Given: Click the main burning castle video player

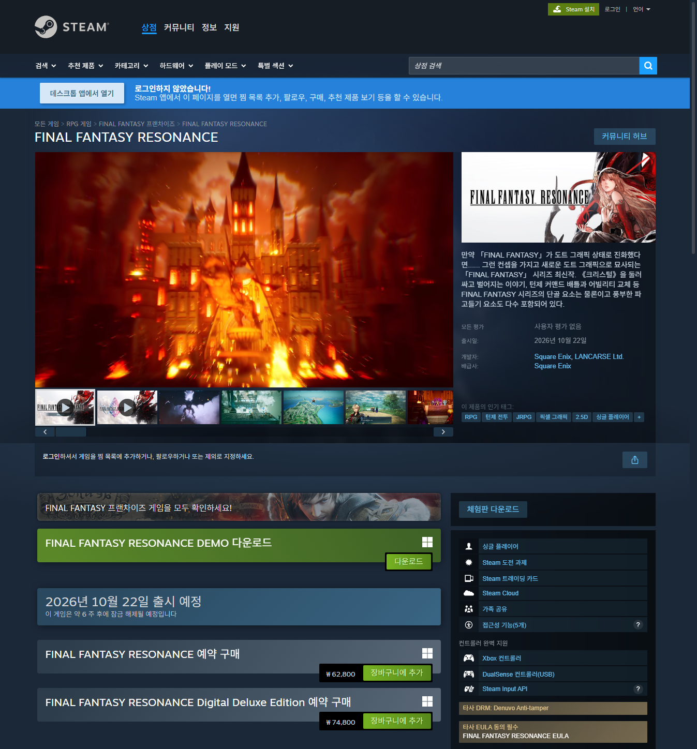Looking at the screenshot, I should [244, 269].
